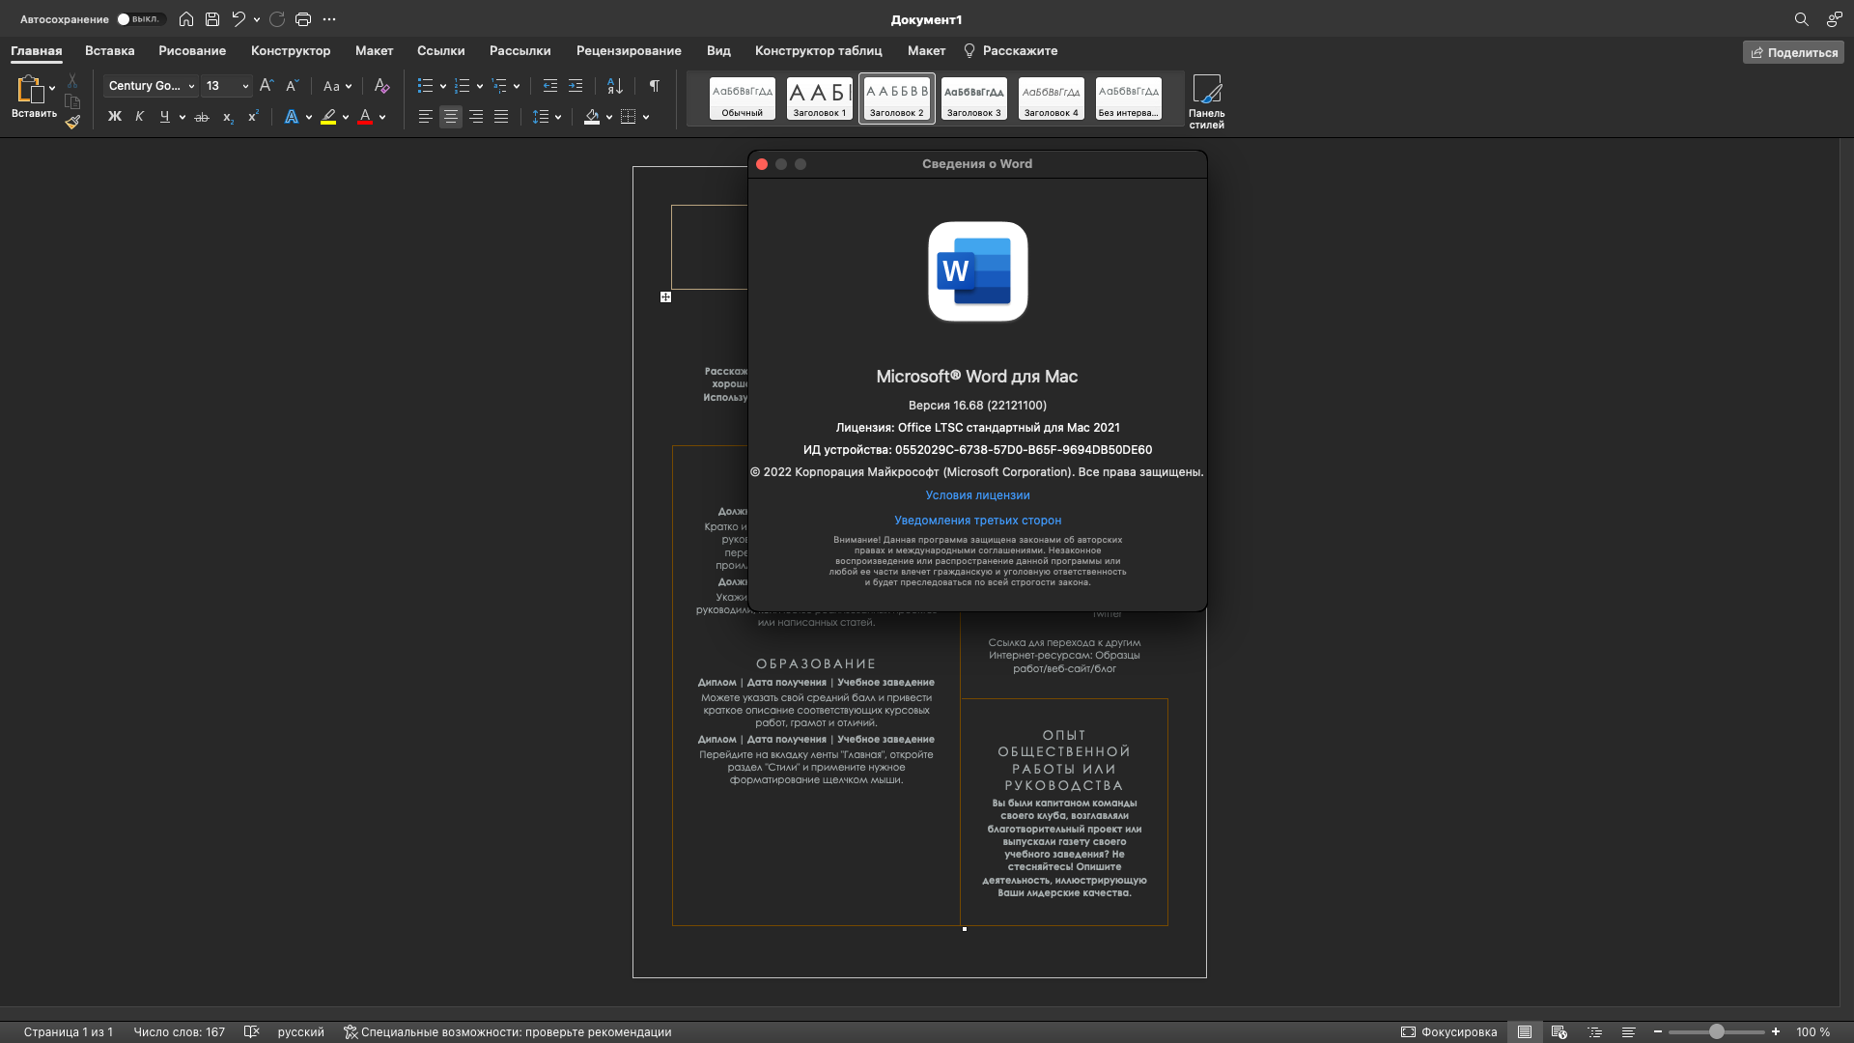Viewport: 1854px width, 1043px height.
Task: Enable Фокусировка focus mode
Action: pos(1448,1031)
